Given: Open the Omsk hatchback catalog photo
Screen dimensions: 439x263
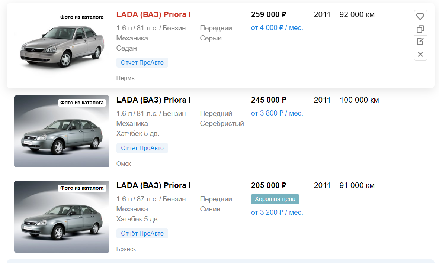Looking at the screenshot, I should 62,131.
